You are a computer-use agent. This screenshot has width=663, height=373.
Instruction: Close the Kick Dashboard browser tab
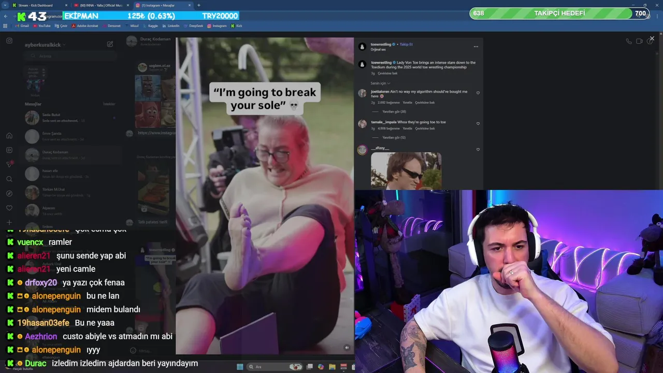point(66,5)
